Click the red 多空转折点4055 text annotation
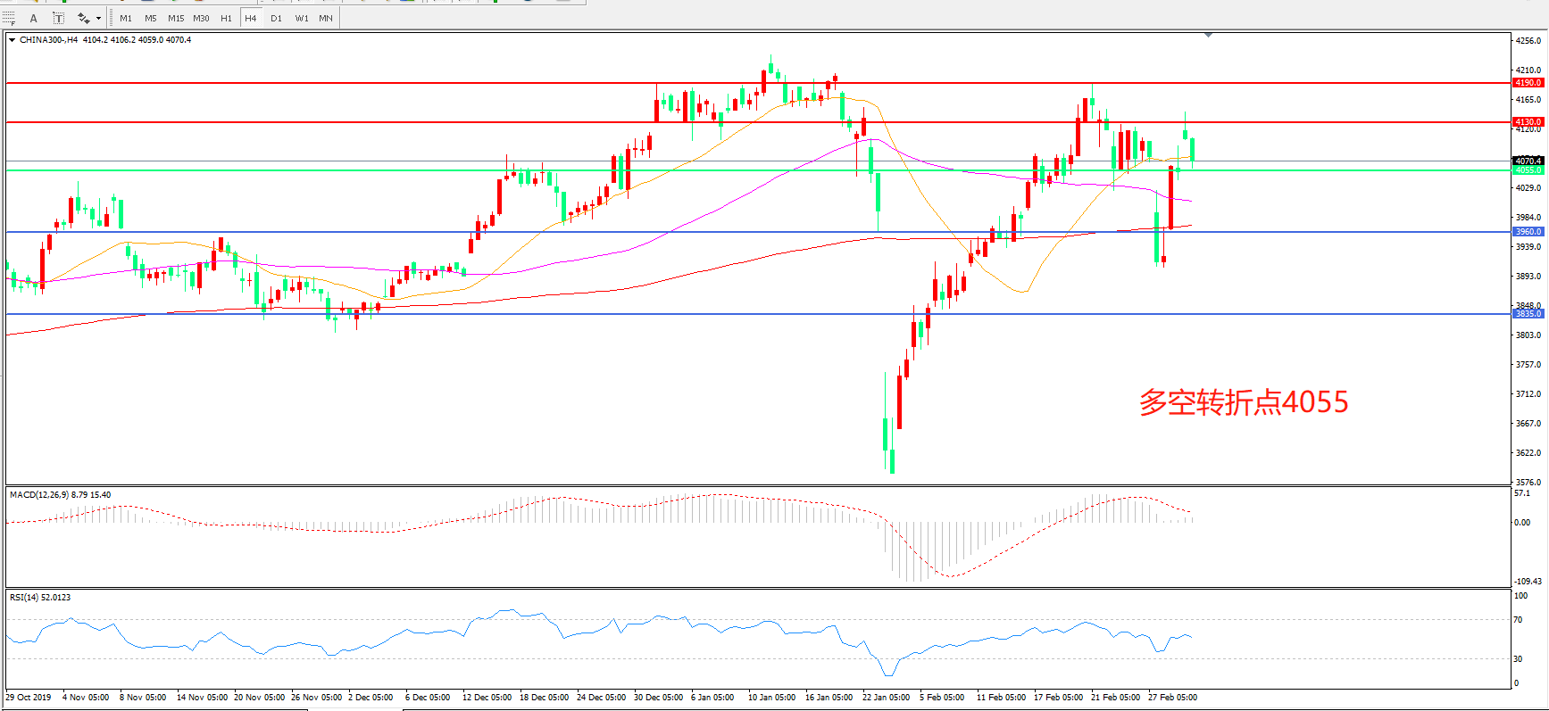The height and width of the screenshot is (711, 1549). coord(1243,402)
